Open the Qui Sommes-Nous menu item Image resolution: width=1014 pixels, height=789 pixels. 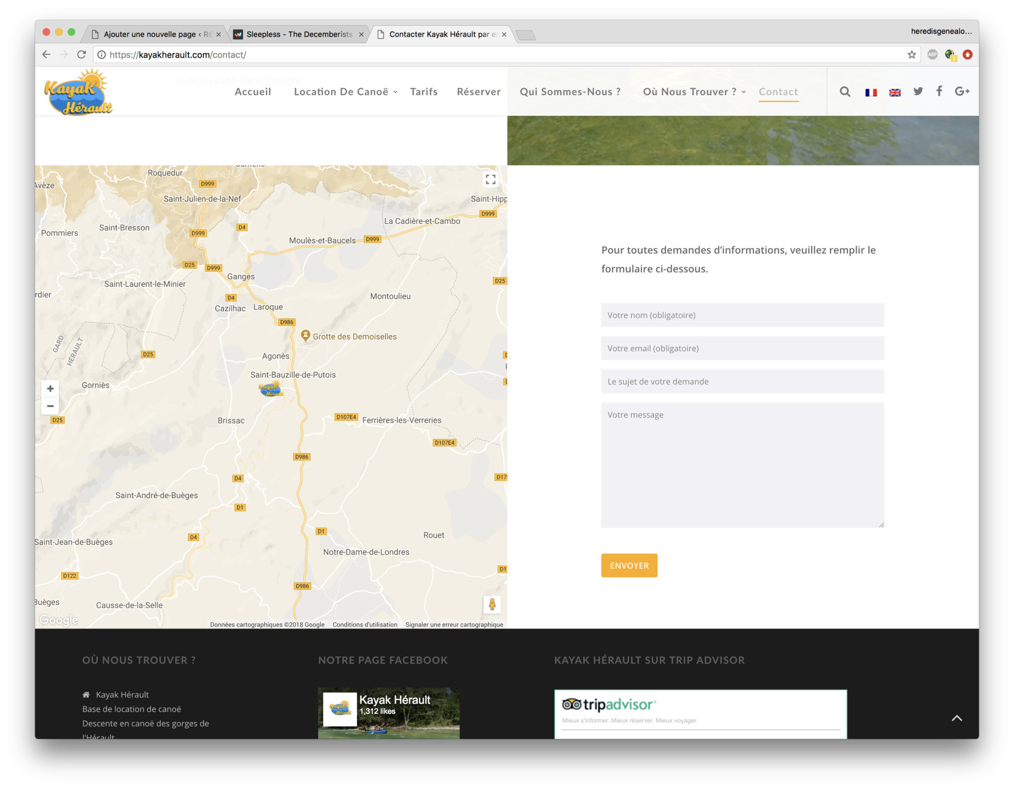click(x=570, y=92)
